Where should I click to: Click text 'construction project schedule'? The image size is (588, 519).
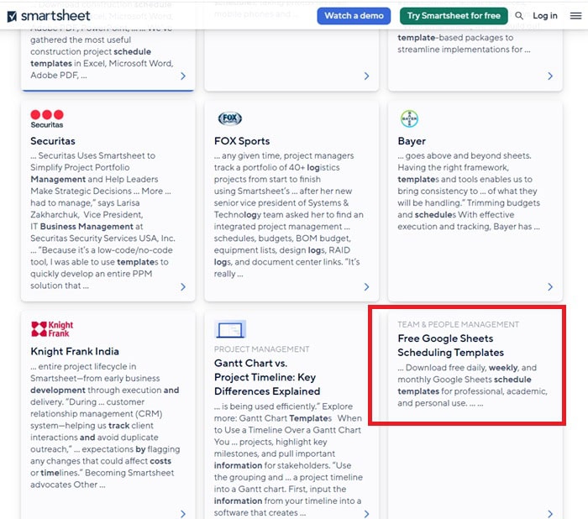(91, 51)
